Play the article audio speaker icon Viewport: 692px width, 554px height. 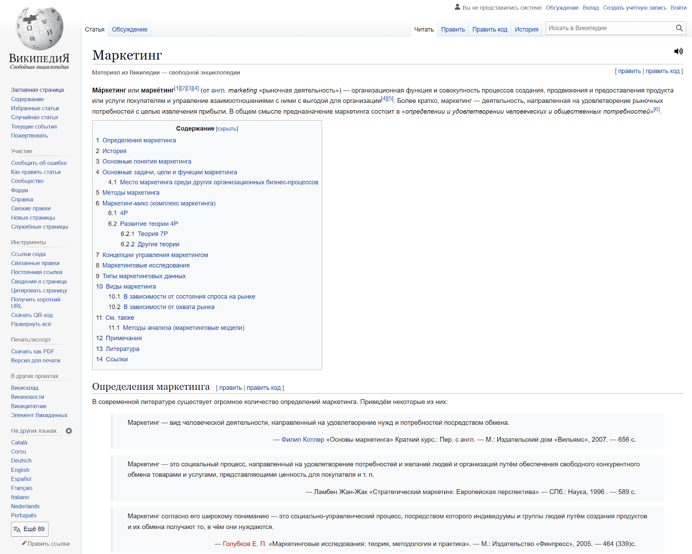coord(678,51)
